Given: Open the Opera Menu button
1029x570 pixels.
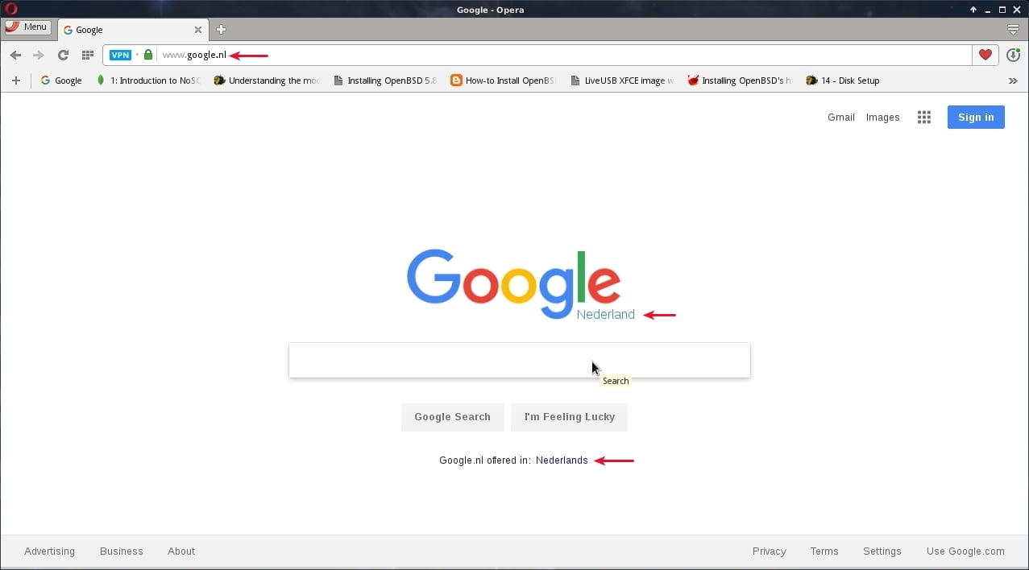Looking at the screenshot, I should (x=27, y=27).
